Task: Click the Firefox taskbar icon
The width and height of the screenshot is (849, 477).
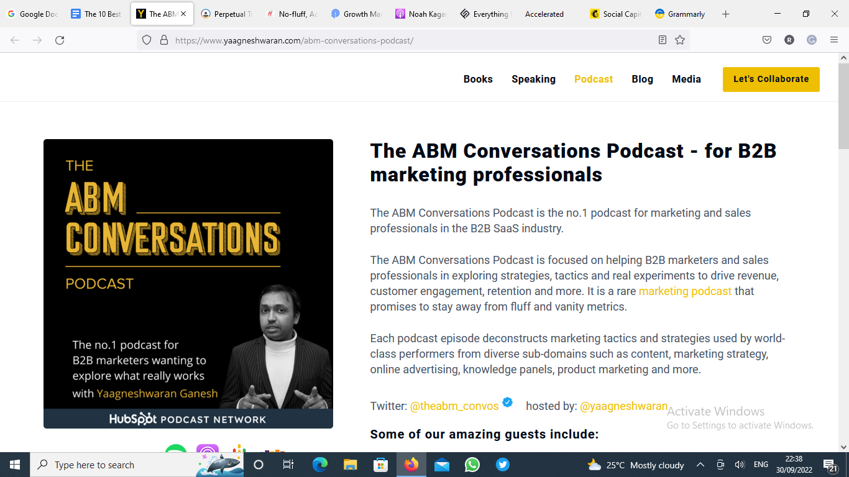Action: [411, 465]
